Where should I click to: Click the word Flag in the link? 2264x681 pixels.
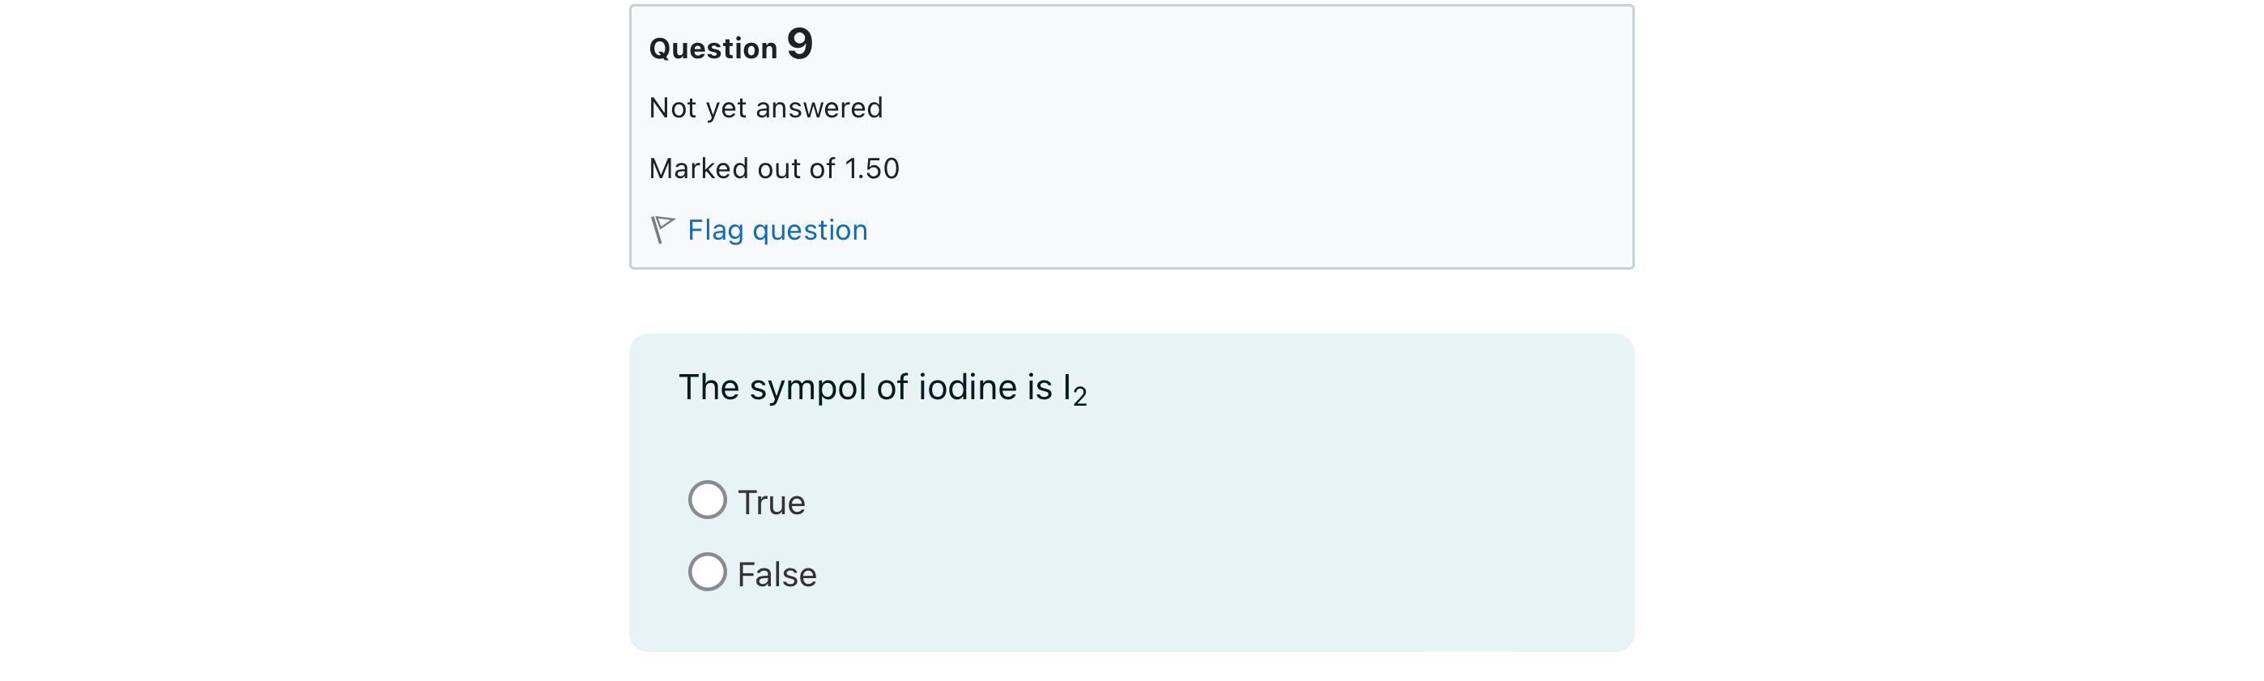coord(716,230)
